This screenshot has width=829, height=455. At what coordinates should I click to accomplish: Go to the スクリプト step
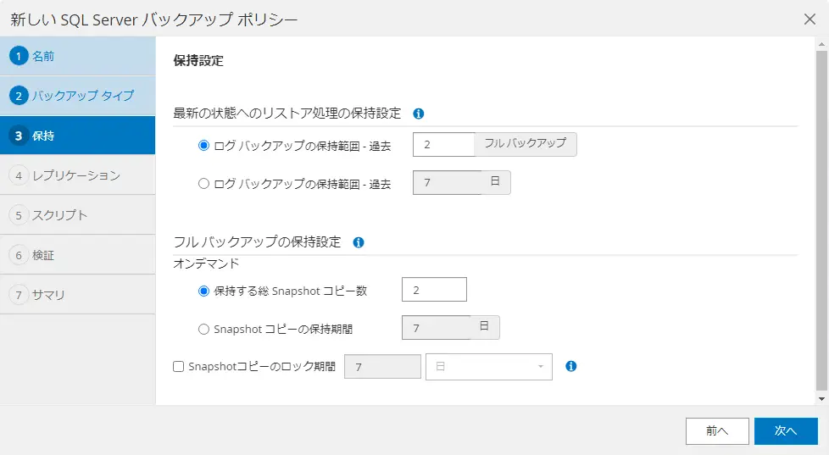[78, 215]
